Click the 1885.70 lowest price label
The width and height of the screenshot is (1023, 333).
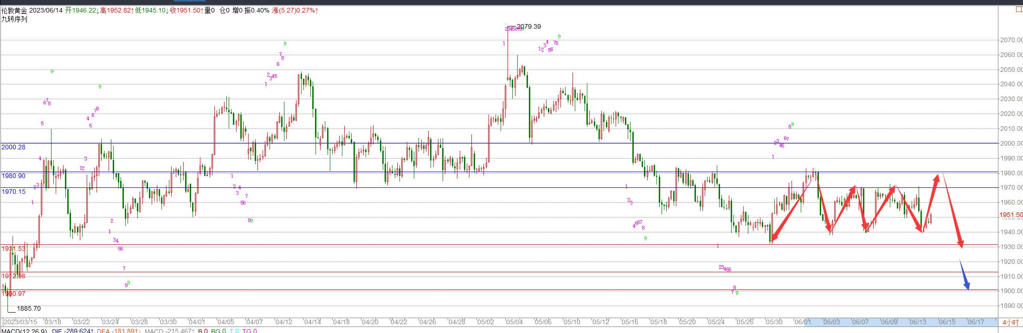pos(29,308)
